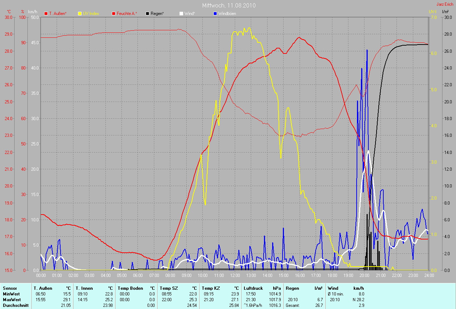Select the T. Innen column header

pyautogui.click(x=84, y=288)
